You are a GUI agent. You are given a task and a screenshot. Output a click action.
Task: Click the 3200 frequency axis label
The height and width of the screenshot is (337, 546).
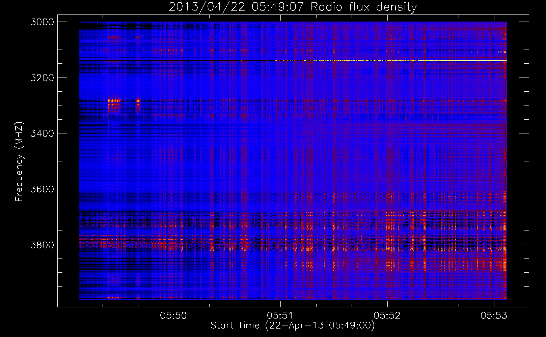pos(42,78)
